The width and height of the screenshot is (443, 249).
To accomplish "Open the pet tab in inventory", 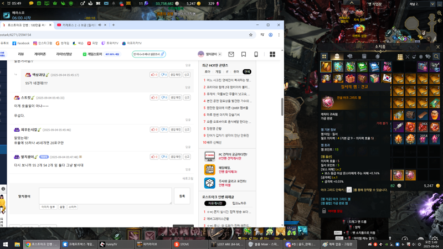I will (350, 56).
